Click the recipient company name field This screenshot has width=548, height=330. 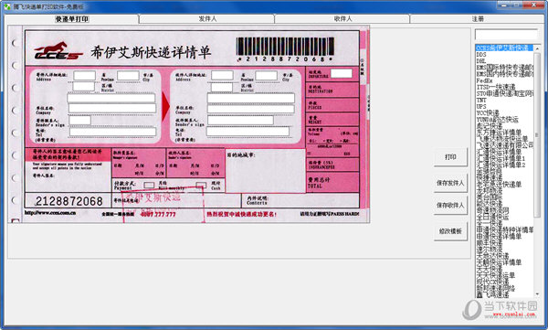click(x=250, y=109)
